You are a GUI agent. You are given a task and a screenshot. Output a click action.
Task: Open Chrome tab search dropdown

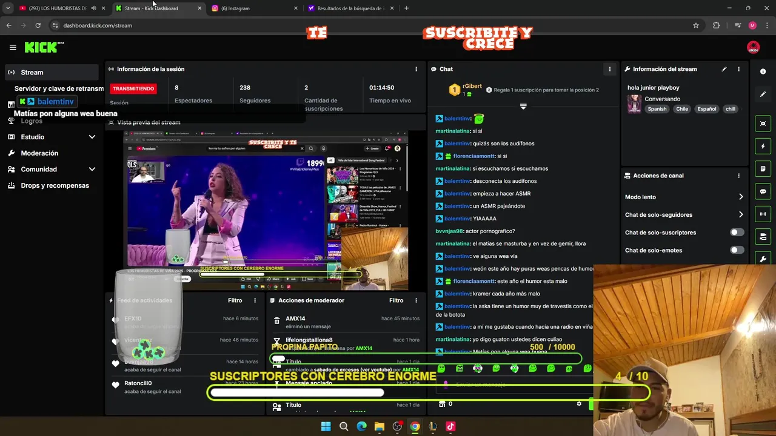coord(8,8)
